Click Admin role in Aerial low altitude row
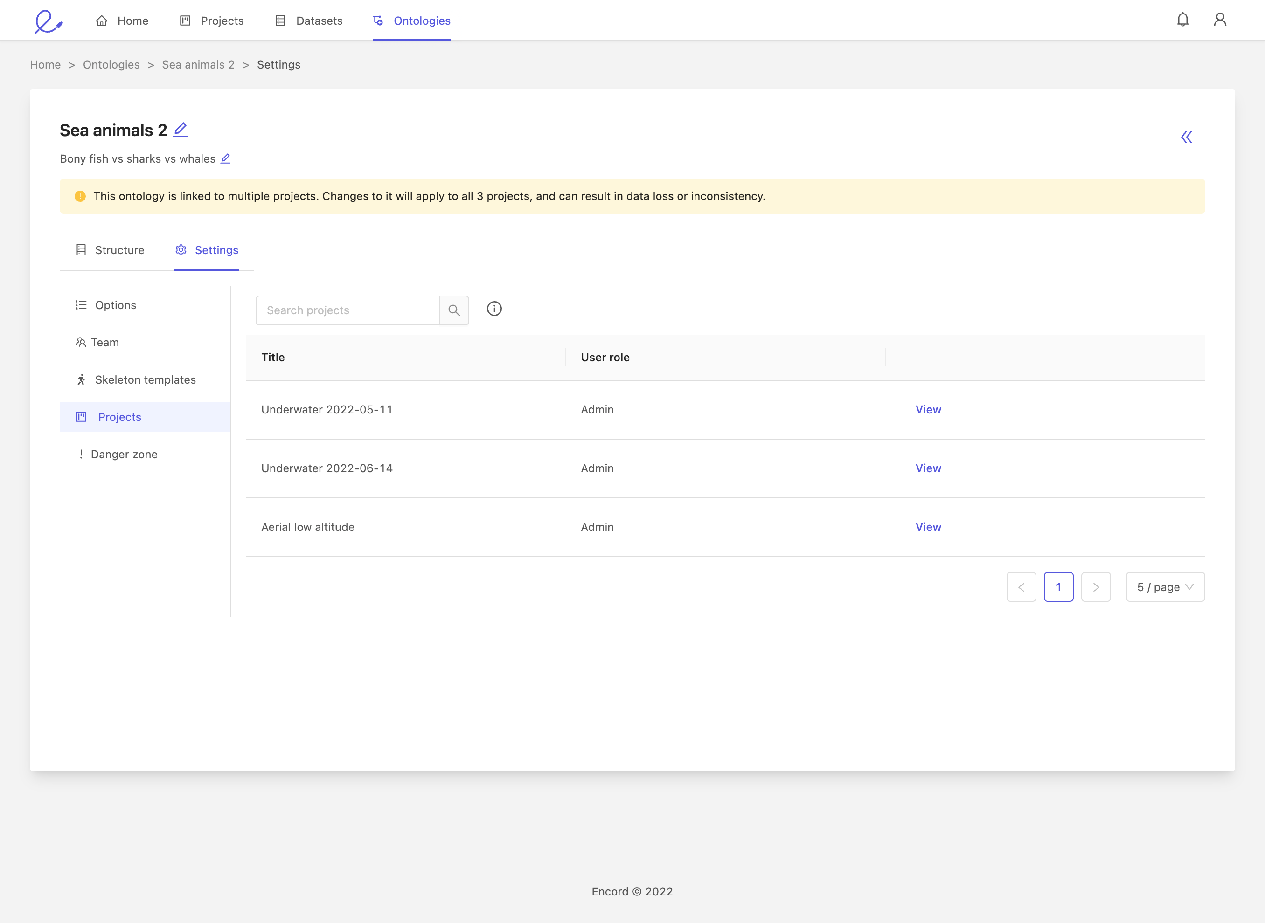1265x923 pixels. [597, 527]
